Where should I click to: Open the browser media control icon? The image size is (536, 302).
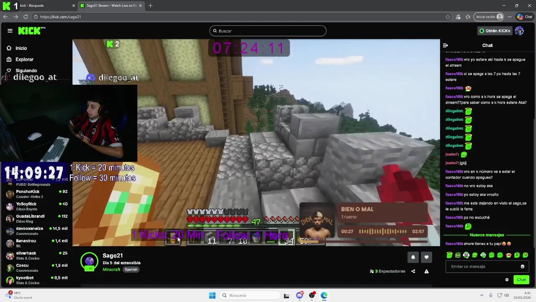point(458,17)
